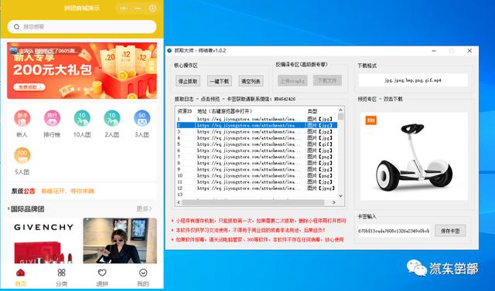Click the 类型 column header
This screenshot has height=291, width=495.
pyautogui.click(x=322, y=111)
